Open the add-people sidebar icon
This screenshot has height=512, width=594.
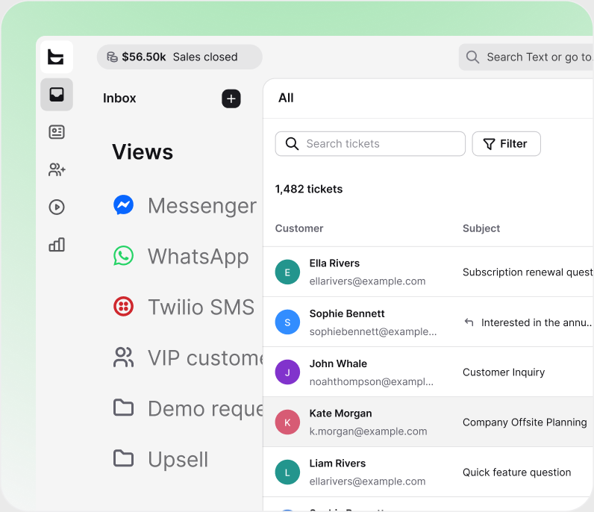57,169
